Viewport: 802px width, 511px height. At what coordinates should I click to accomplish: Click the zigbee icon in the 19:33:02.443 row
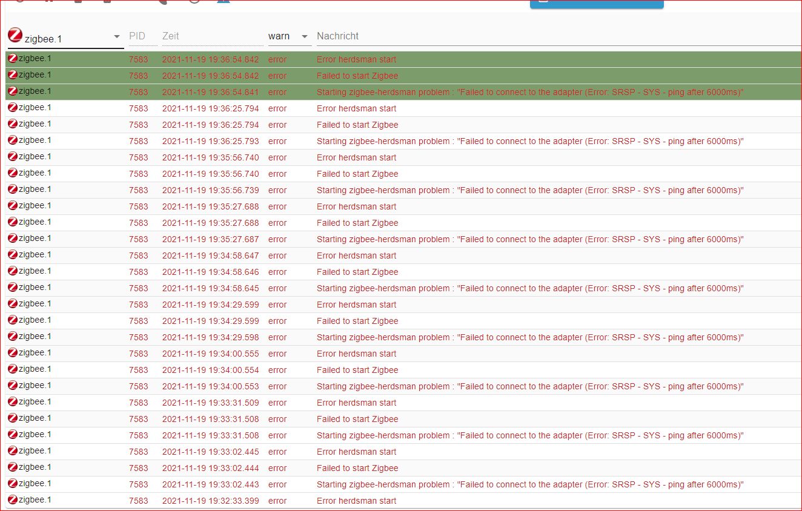(13, 483)
